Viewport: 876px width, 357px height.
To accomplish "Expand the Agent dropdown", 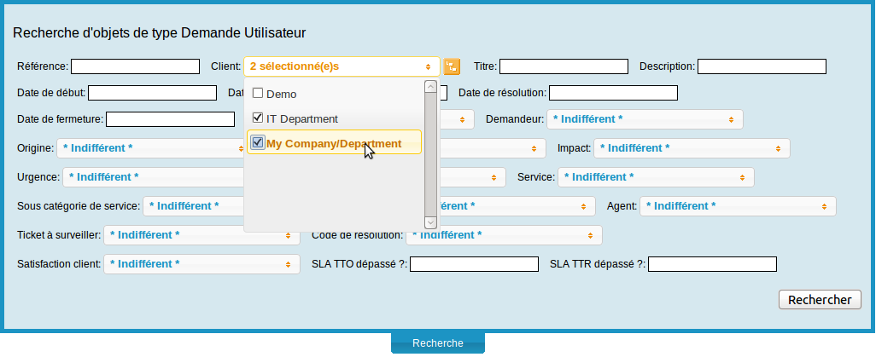I will 737,206.
